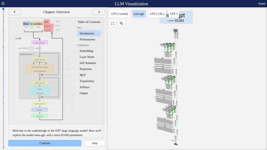The image size is (267, 150).
Task: Expand the 3D view to fullscreen
Action: (x=113, y=23)
